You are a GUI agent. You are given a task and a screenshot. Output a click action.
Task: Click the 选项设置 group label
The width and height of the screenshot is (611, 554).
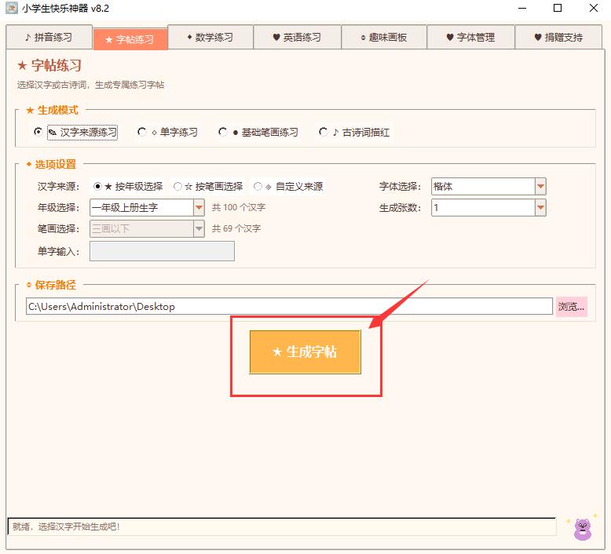(51, 164)
